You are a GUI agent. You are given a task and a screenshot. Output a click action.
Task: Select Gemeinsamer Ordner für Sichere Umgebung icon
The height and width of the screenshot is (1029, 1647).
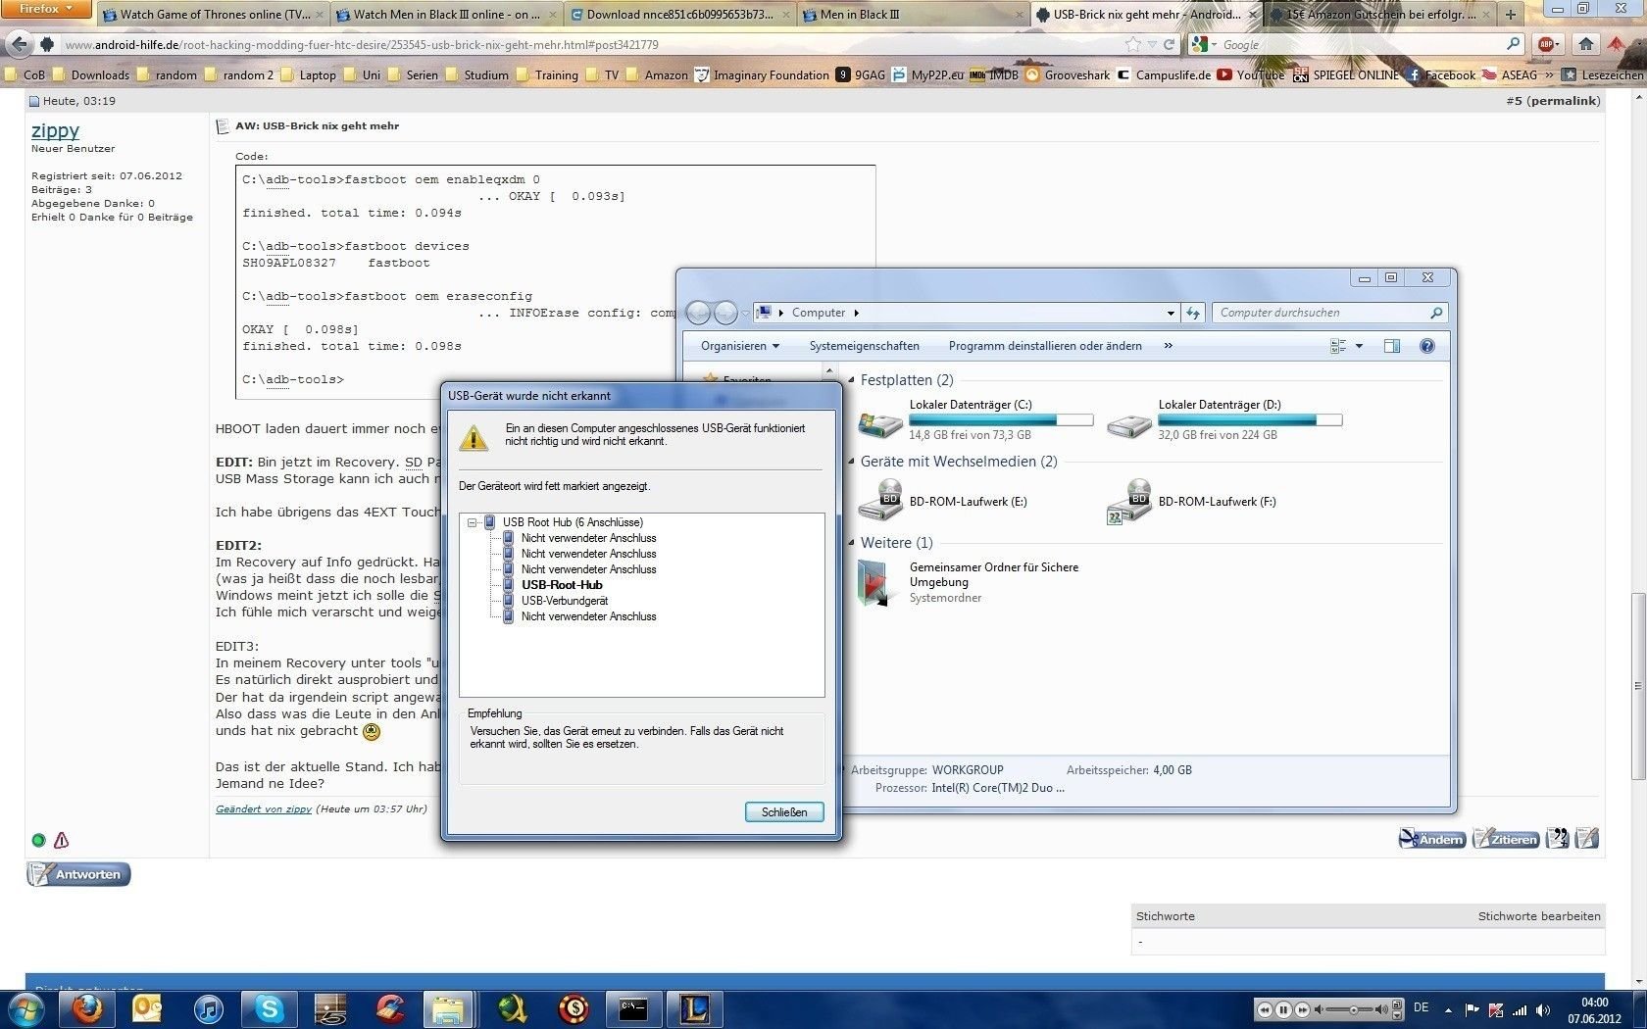[873, 583]
